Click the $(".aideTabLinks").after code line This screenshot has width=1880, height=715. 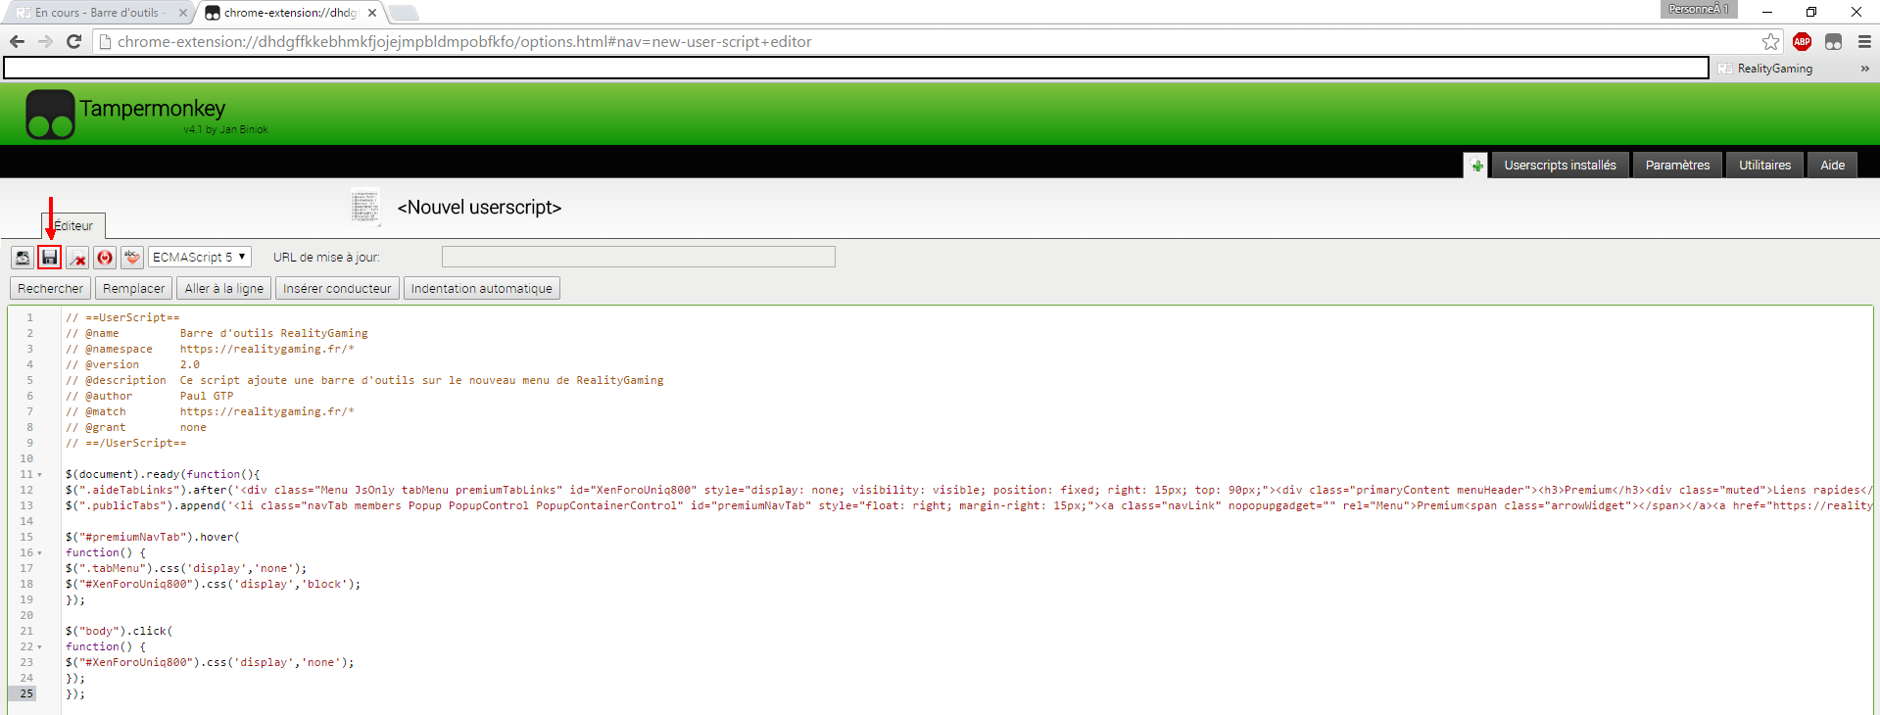coord(969,491)
